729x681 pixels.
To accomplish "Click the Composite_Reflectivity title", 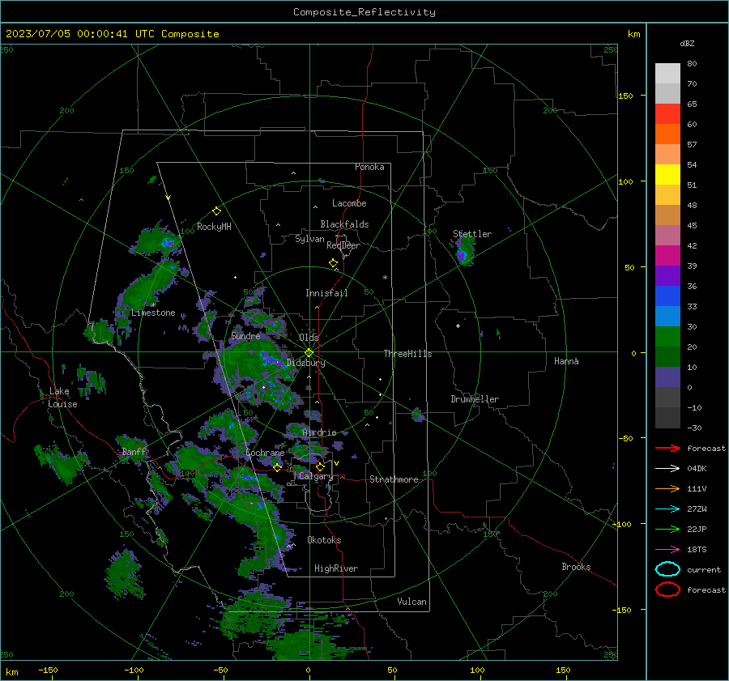I will [364, 12].
